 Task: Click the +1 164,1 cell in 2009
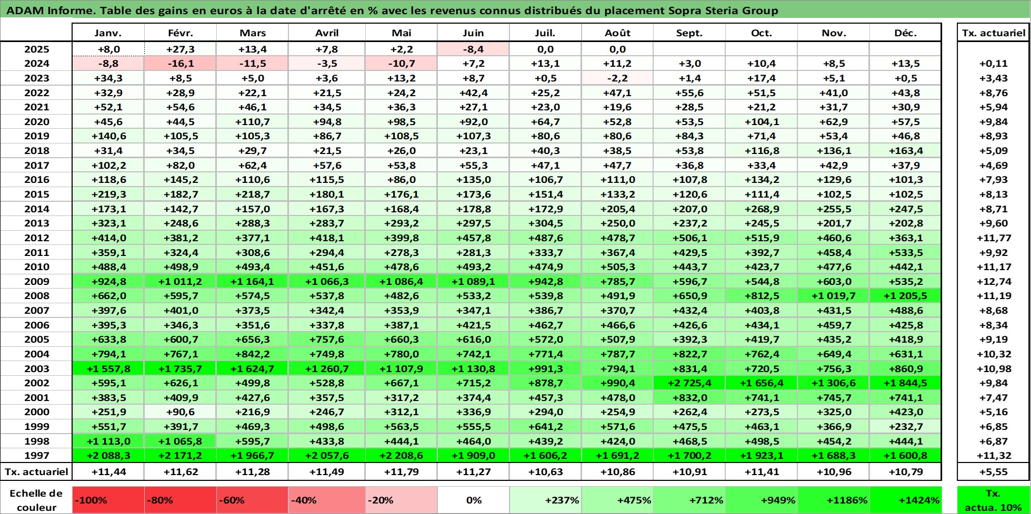coord(252,282)
